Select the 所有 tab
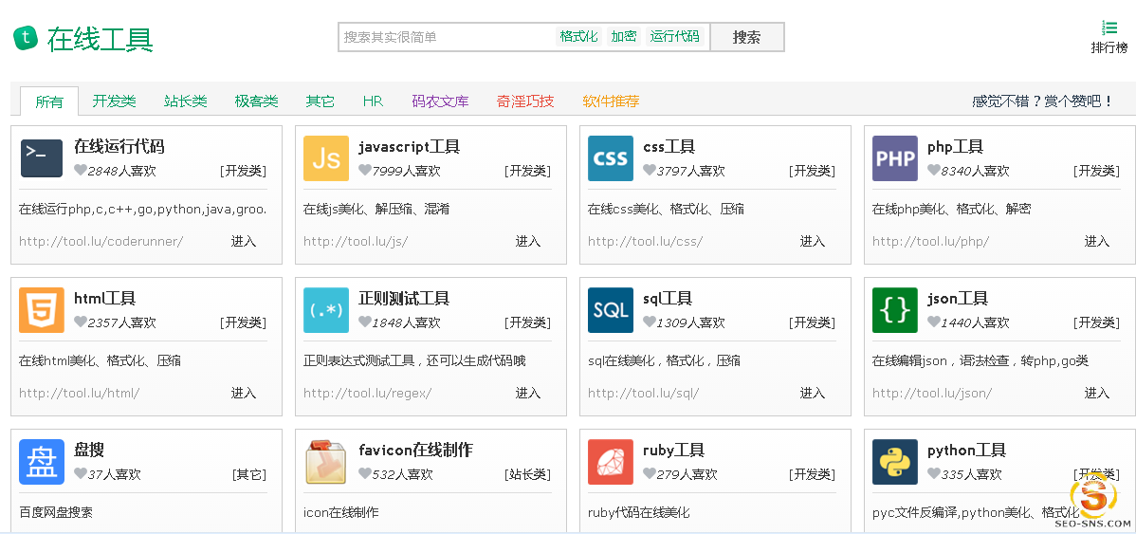 [49, 101]
